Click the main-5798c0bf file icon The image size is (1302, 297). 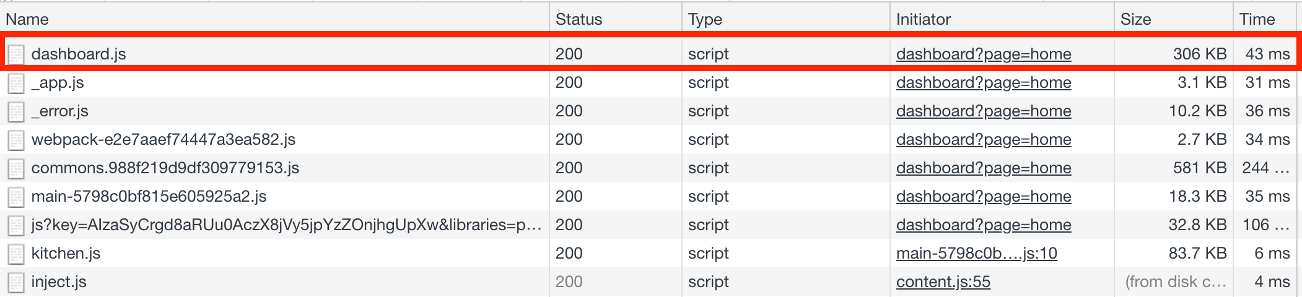click(x=16, y=197)
